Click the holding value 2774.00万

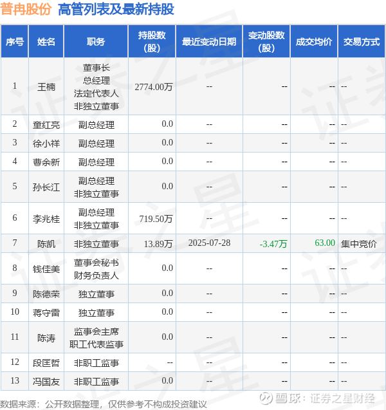pos(154,87)
